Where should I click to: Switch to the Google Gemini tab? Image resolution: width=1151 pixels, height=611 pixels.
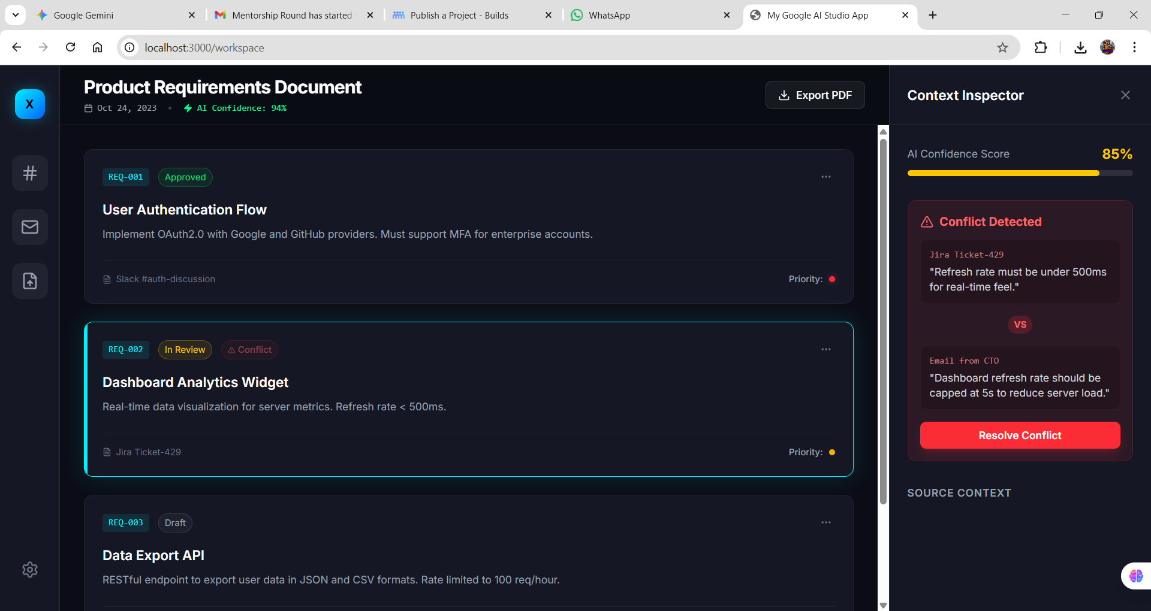point(84,15)
